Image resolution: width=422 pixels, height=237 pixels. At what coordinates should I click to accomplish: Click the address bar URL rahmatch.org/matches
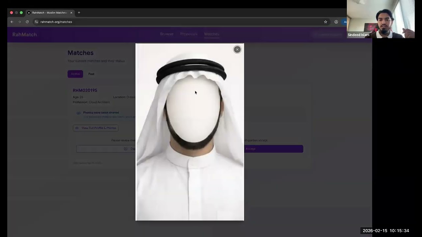[x=56, y=22]
